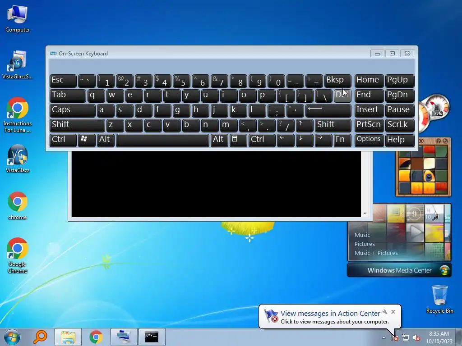
Task: Click the Insert key
Action: [x=369, y=110]
